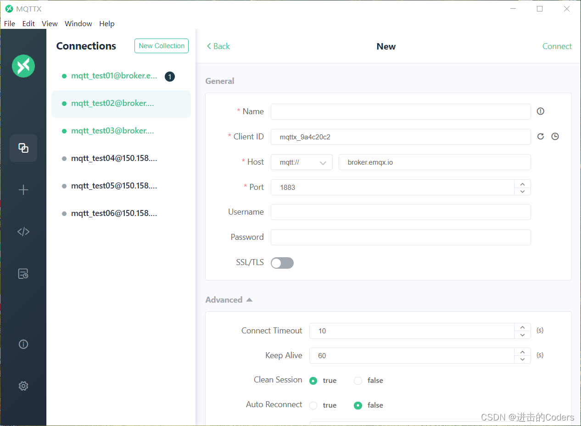
Task: Select the mqtt_test01 connection
Action: tap(121, 76)
